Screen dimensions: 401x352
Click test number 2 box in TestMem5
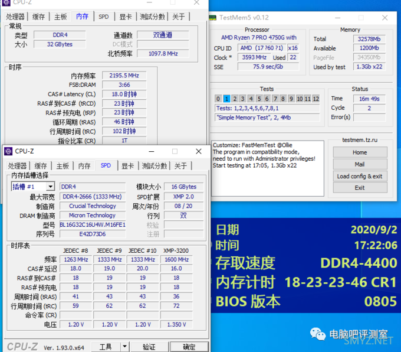point(235,99)
